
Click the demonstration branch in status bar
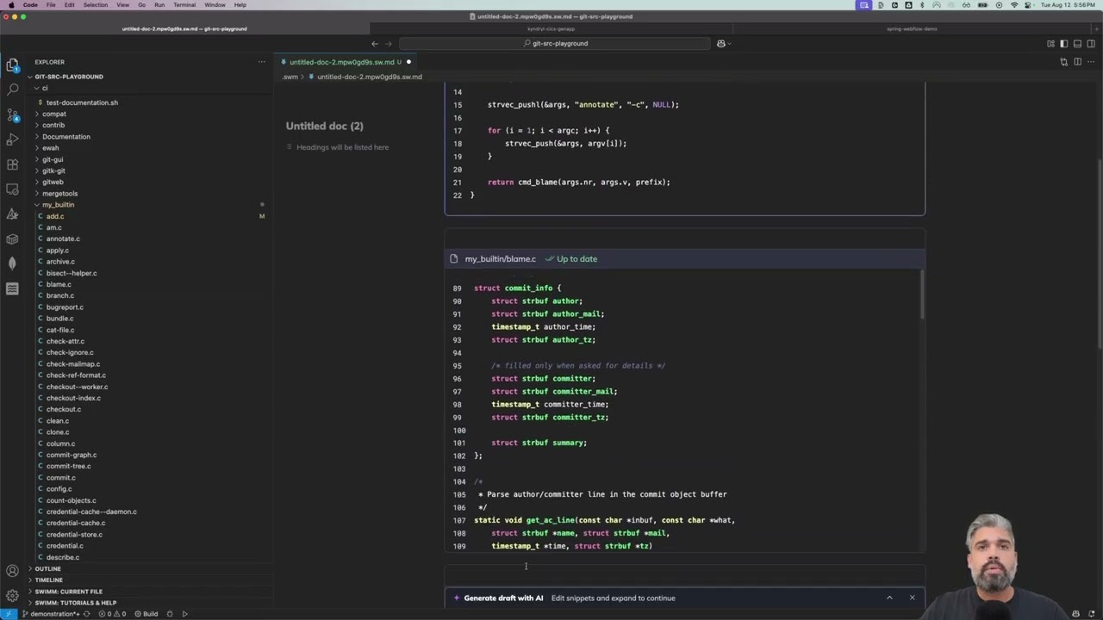tap(52, 614)
